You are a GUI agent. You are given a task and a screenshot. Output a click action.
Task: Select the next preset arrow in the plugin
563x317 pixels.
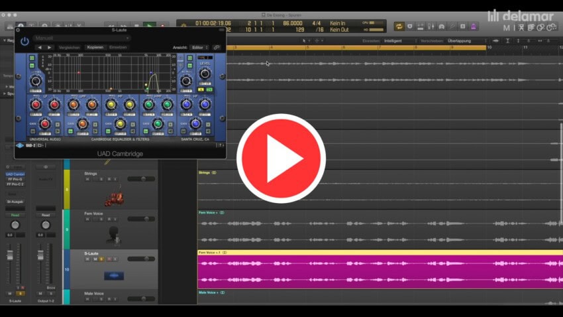point(49,48)
